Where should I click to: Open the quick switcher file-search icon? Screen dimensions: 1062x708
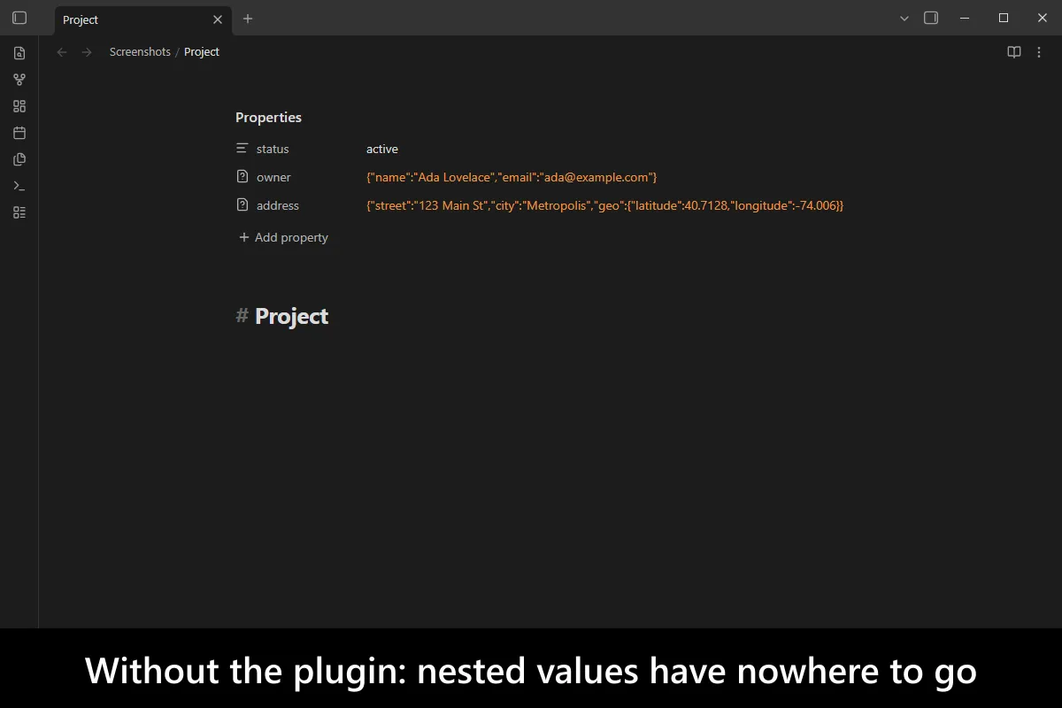(x=19, y=53)
